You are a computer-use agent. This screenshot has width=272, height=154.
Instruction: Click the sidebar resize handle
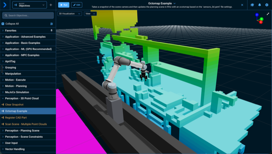click(x=2, y=69)
